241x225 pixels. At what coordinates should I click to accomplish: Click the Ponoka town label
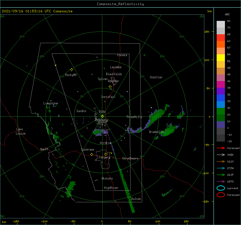coord(122,55)
